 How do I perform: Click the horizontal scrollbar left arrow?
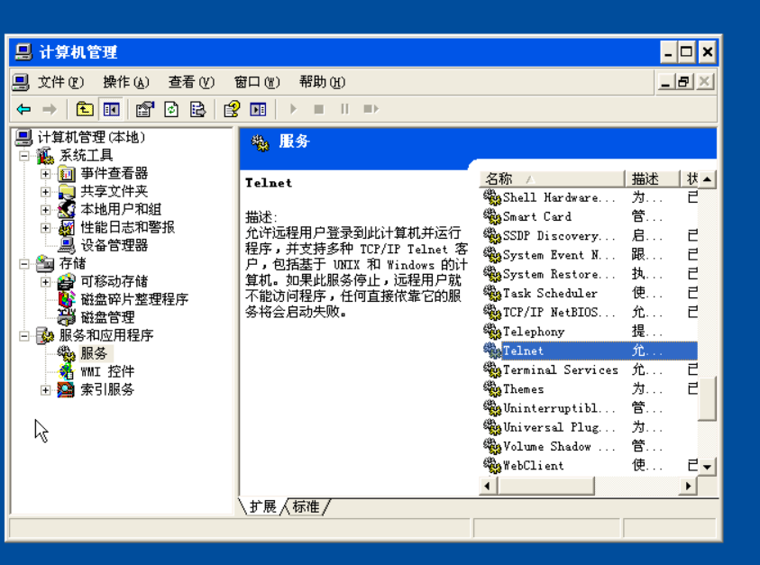488,486
